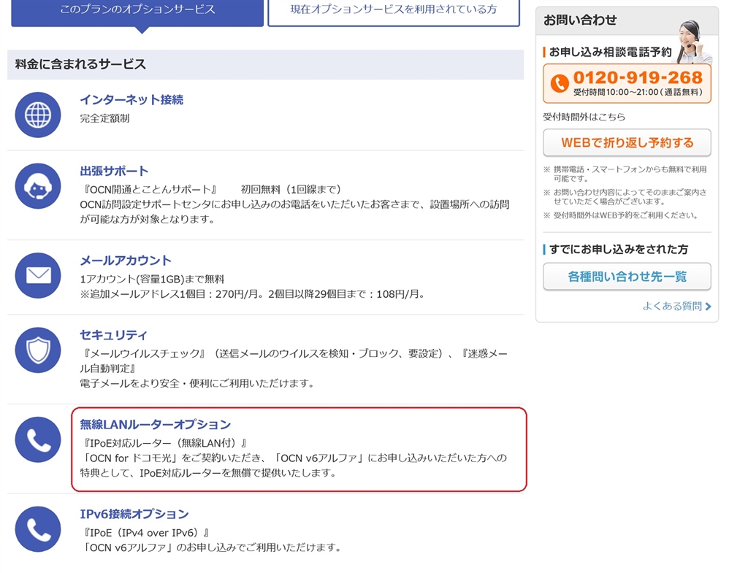748x573 pixels.
Task: Click the orange phone icon next to 0120-919-268
Action: coord(560,83)
